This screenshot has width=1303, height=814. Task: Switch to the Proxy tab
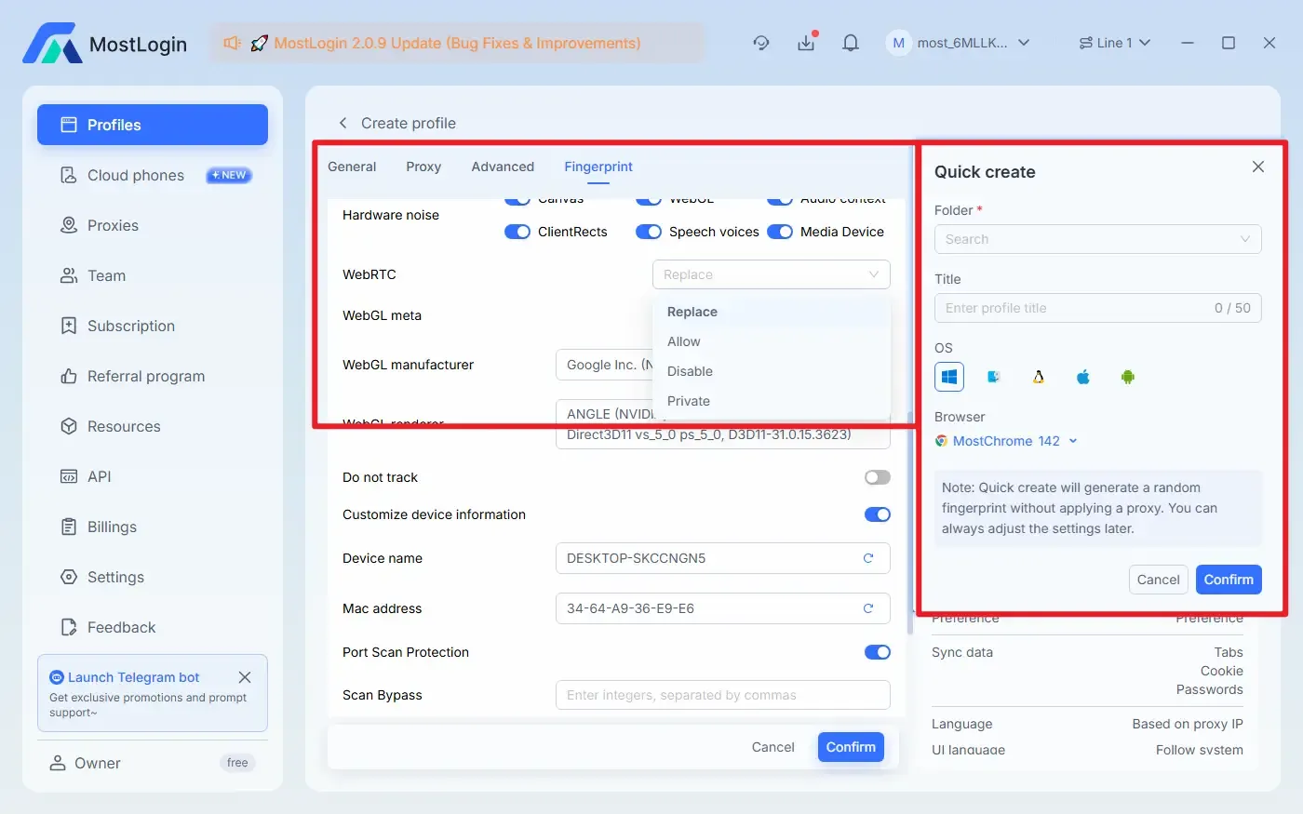point(423,167)
